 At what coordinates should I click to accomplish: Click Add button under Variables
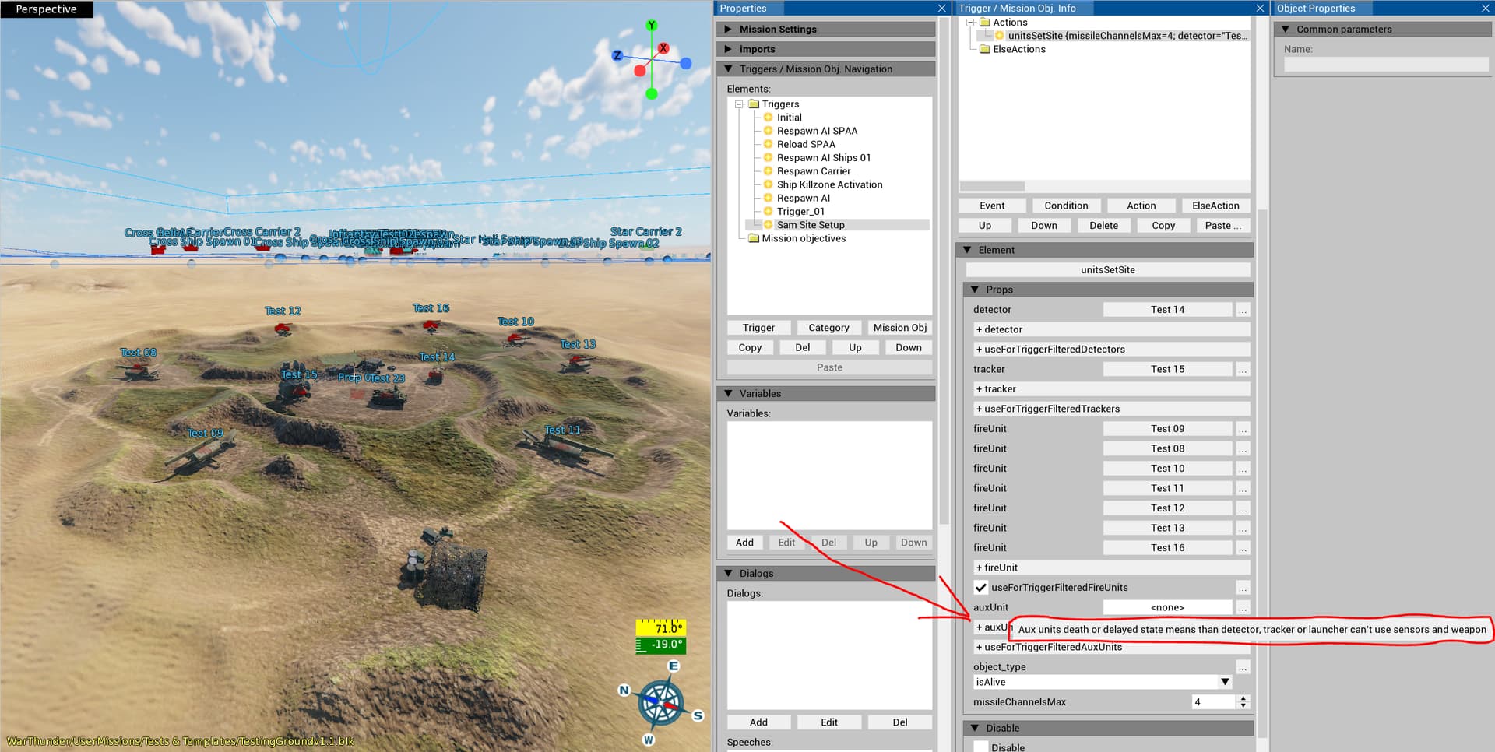click(744, 543)
